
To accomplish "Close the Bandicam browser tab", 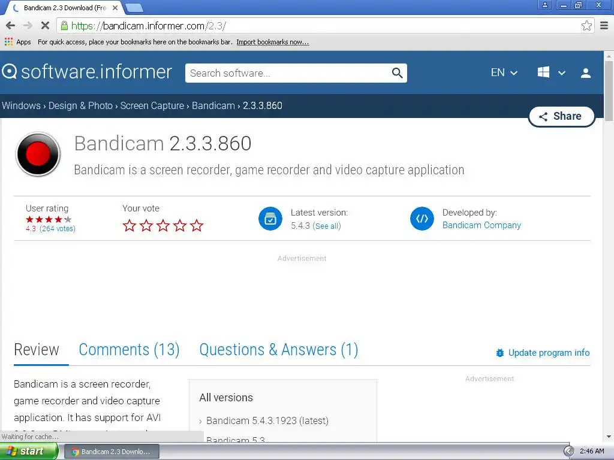I will point(115,8).
